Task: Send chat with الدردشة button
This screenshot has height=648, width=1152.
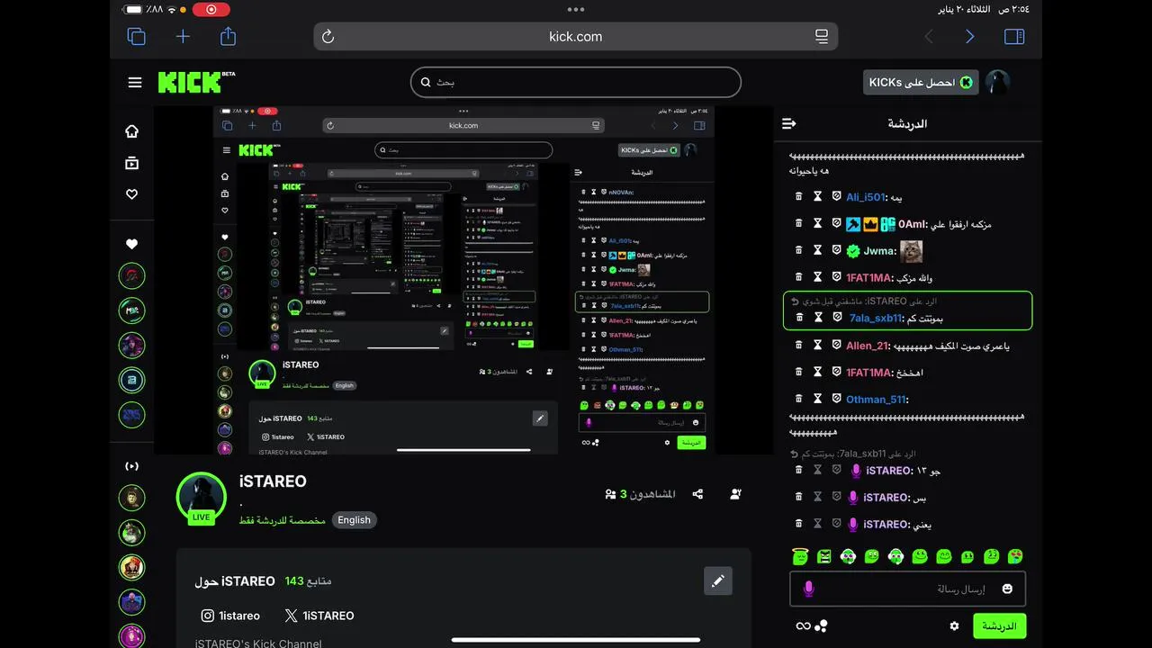Action: (999, 625)
